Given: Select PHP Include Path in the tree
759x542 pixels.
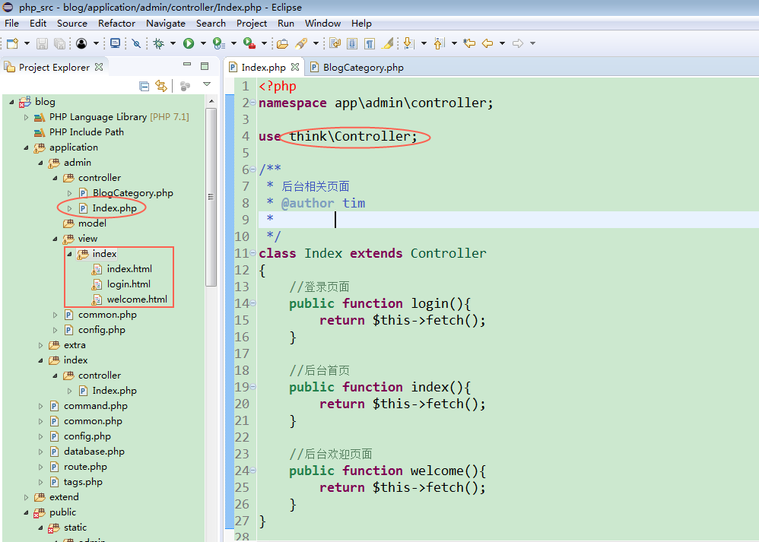Looking at the screenshot, I should tap(86, 132).
